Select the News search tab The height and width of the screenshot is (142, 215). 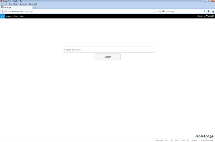(x=22, y=16)
